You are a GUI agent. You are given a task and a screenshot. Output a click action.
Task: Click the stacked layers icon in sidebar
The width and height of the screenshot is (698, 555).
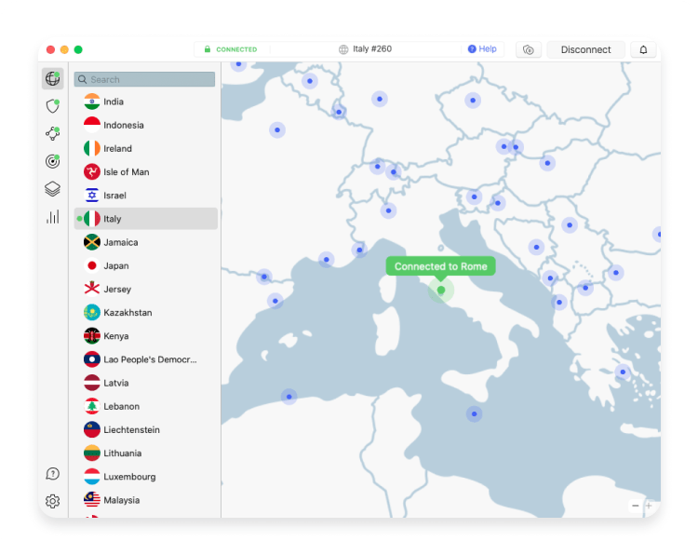pos(52,189)
